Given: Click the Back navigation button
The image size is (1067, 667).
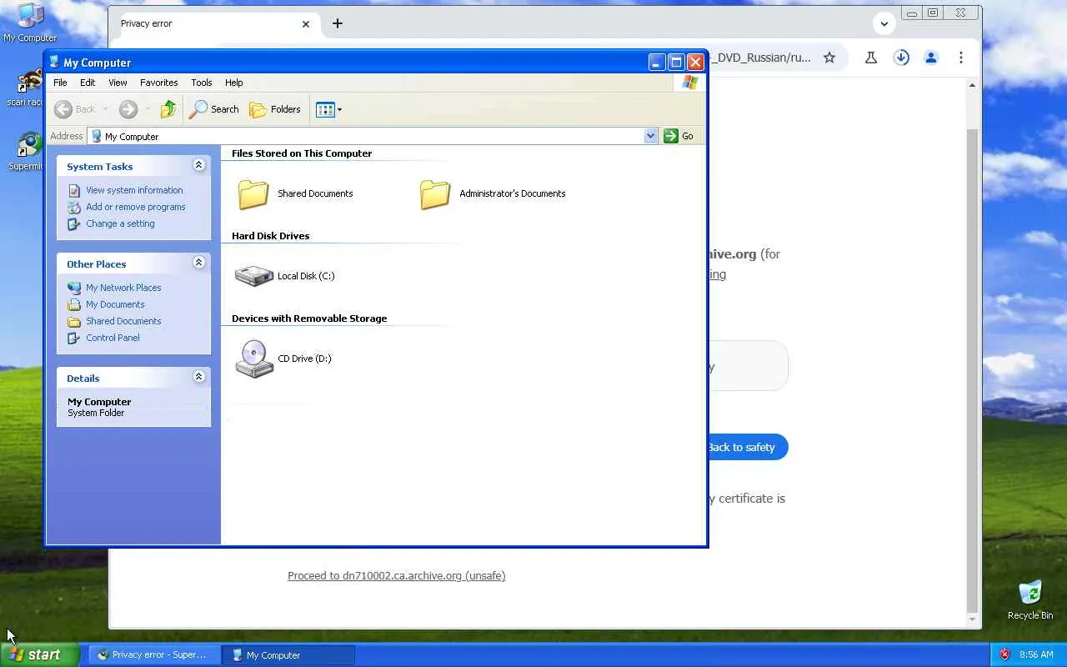Looking at the screenshot, I should pos(75,109).
